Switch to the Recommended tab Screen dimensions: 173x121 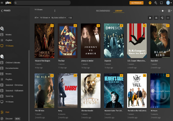(103, 11)
